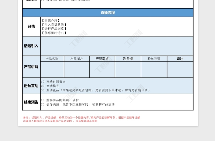Screen dimensions: 215x141
Task: Click the 【自我介绍】 text line
Action: [51, 20]
